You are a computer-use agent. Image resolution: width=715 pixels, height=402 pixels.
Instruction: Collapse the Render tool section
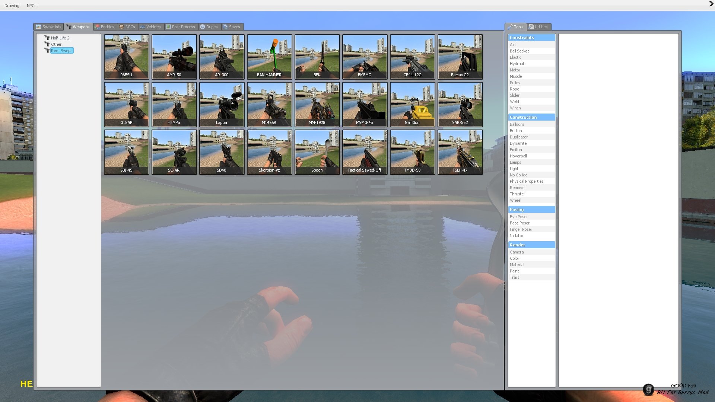(531, 245)
